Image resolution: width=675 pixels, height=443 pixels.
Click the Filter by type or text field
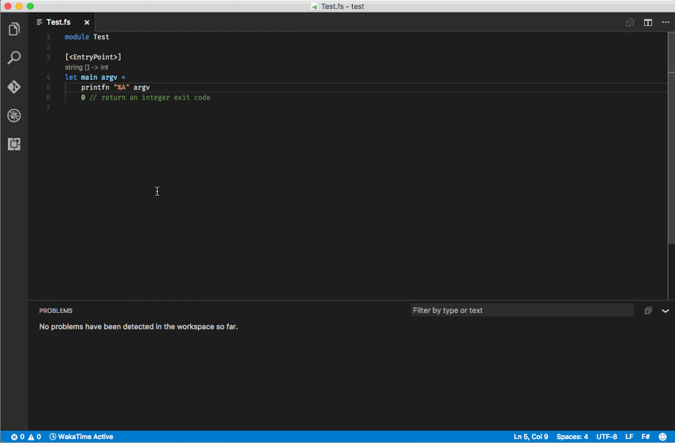pos(522,310)
